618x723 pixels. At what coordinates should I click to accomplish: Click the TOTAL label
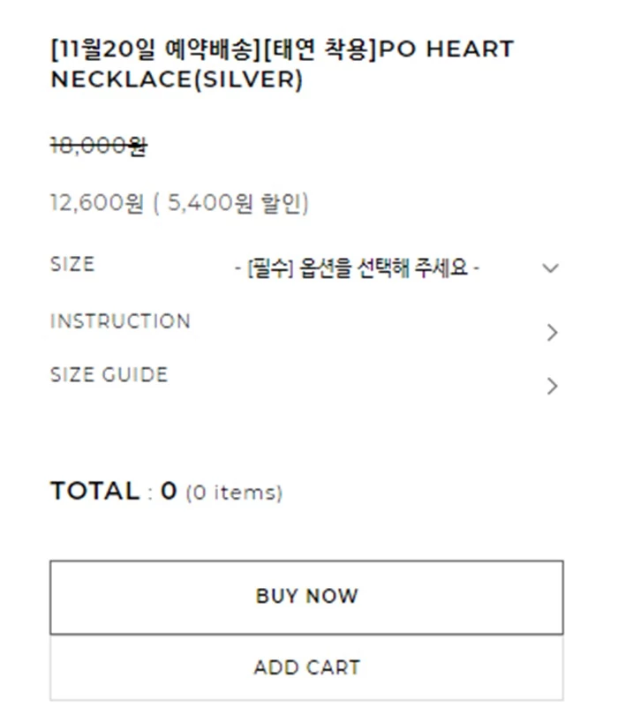point(94,492)
